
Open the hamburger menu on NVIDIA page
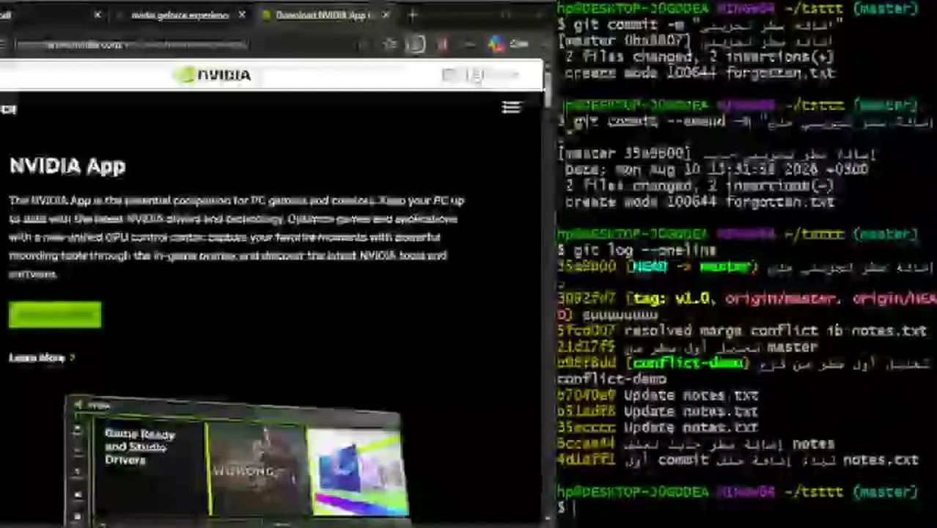click(511, 108)
